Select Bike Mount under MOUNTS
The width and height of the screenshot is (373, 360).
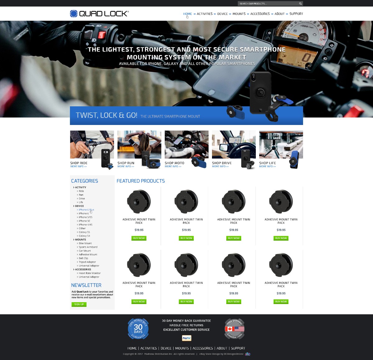(x=85, y=243)
